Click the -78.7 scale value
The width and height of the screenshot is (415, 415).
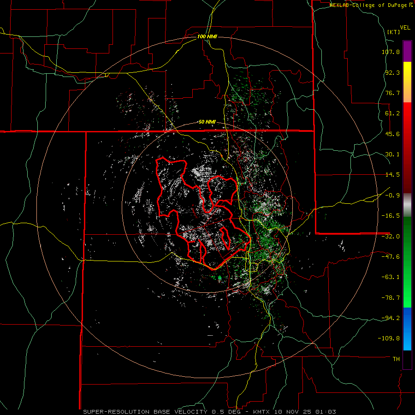(391, 298)
